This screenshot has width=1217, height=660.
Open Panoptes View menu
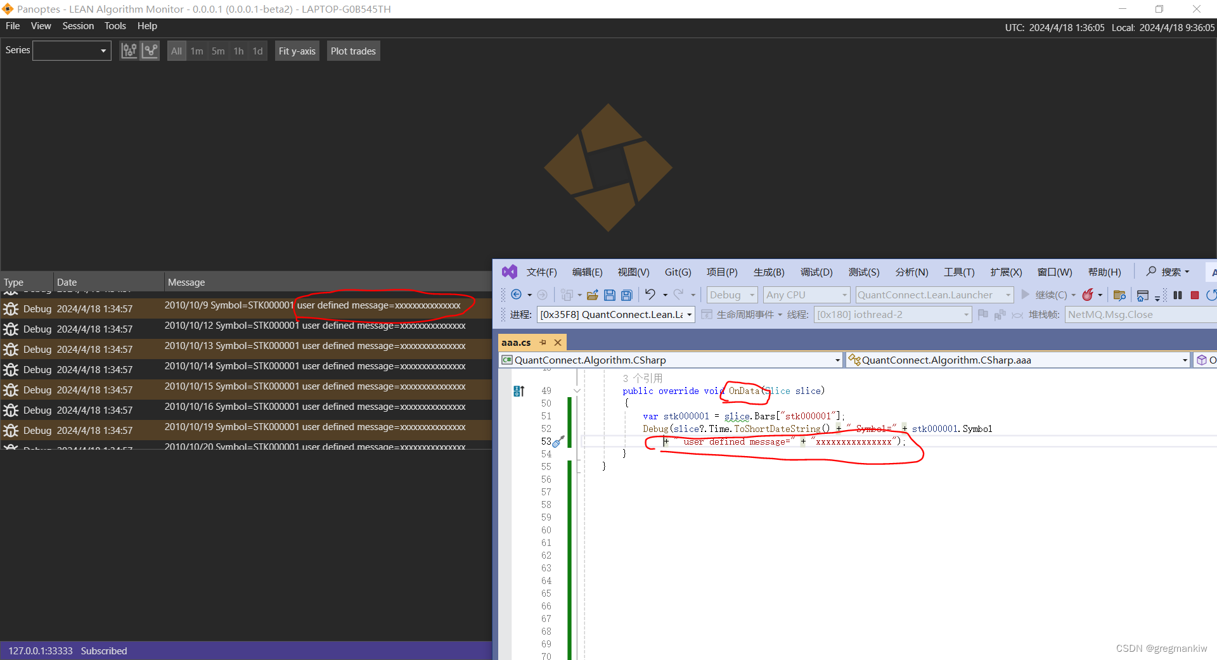[x=41, y=26]
